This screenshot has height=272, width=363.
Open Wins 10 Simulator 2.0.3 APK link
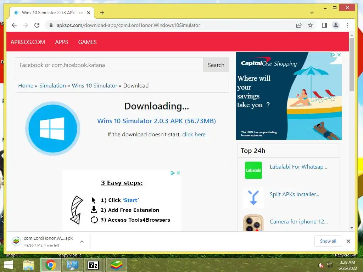pyautogui.click(x=156, y=121)
